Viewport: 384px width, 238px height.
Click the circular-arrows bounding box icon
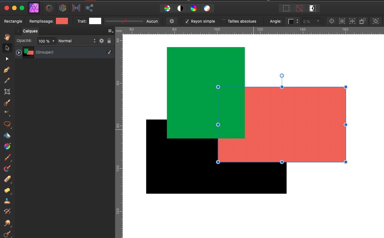tap(375, 21)
